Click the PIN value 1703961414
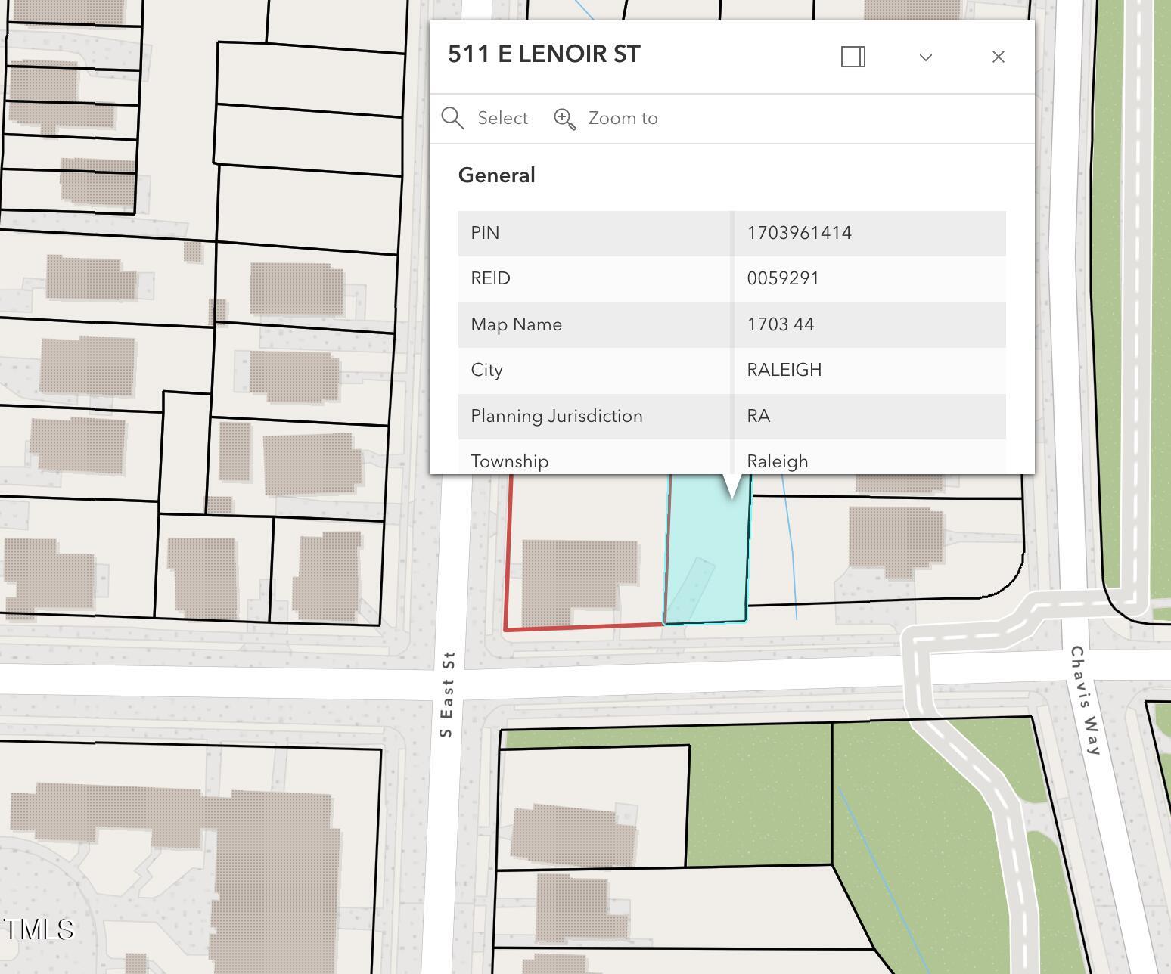This screenshot has height=974, width=1171. tap(799, 233)
